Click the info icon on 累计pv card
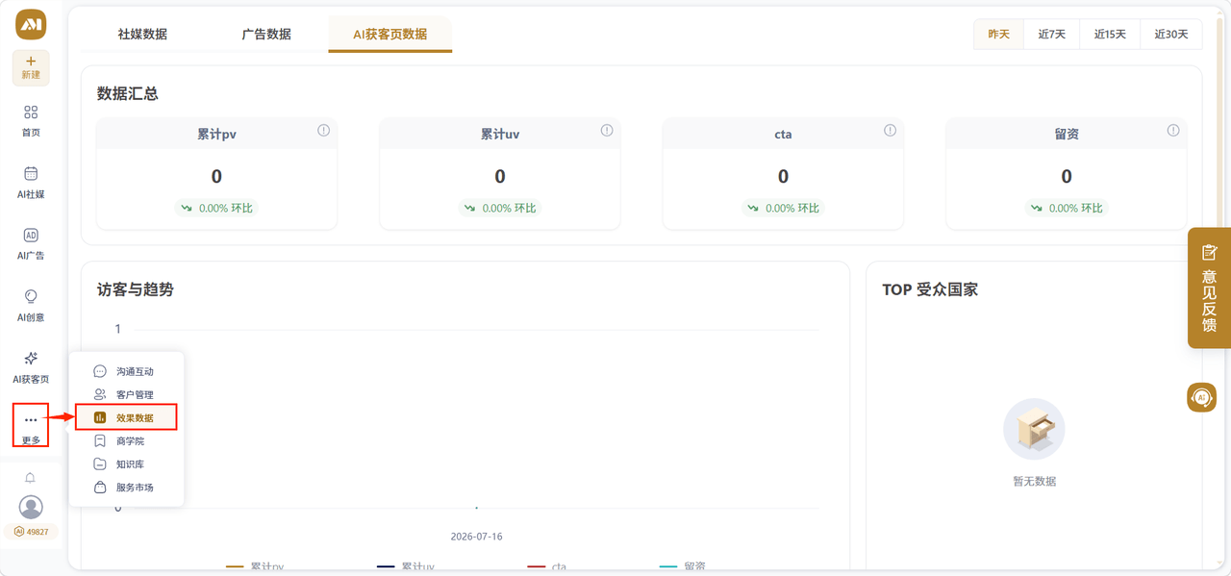Viewport: 1231px width, 576px height. 324,131
